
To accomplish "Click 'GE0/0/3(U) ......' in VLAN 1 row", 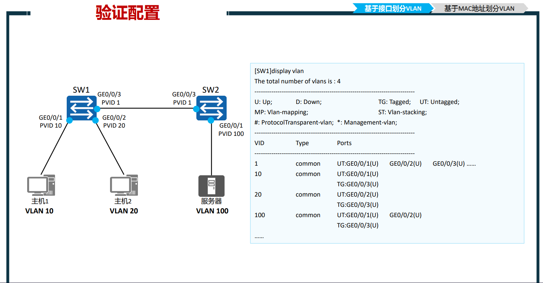I will (454, 164).
